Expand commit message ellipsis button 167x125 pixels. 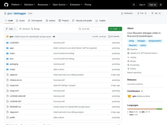pyautogui.click(x=54, y=36)
